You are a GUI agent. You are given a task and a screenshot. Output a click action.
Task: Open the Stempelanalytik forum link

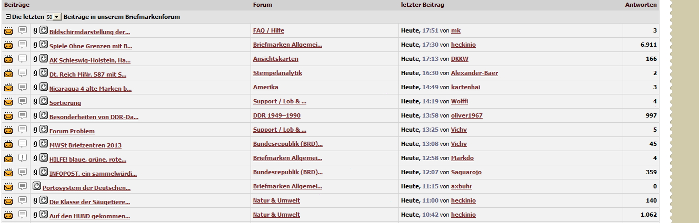click(x=277, y=73)
